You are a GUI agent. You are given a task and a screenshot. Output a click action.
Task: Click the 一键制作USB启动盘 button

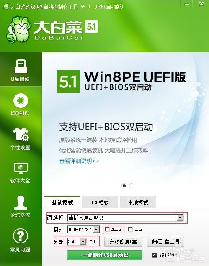coord(105,255)
